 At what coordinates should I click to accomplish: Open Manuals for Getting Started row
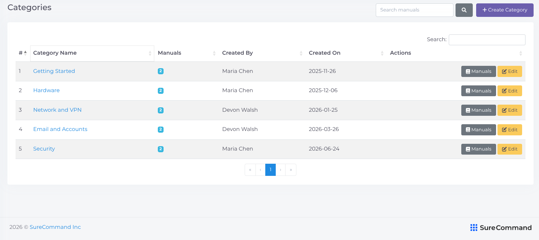pyautogui.click(x=479, y=72)
